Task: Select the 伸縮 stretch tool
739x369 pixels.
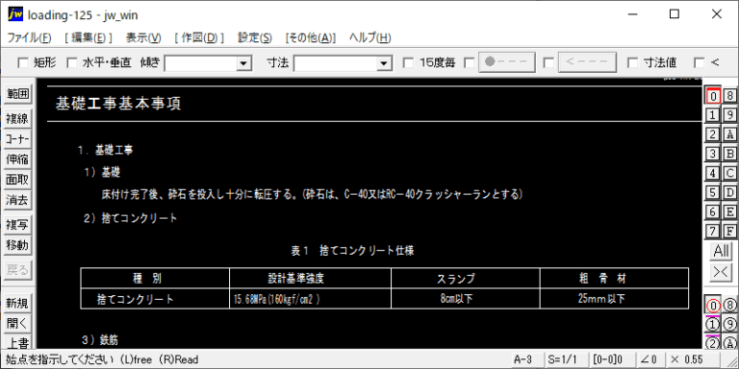Action: (x=17, y=160)
